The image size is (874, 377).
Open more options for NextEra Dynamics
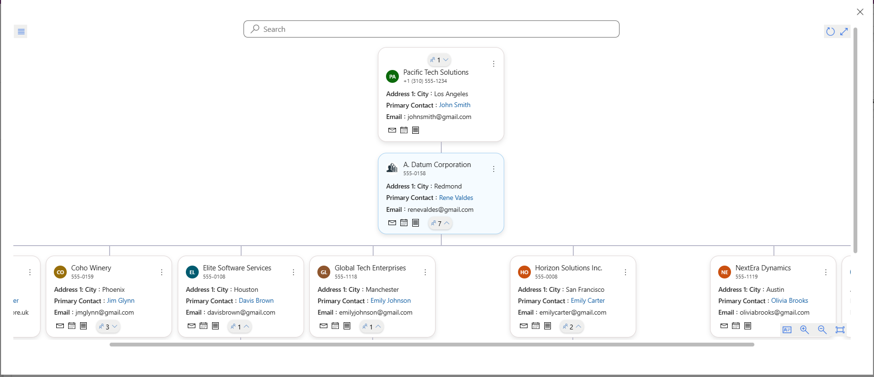826,272
